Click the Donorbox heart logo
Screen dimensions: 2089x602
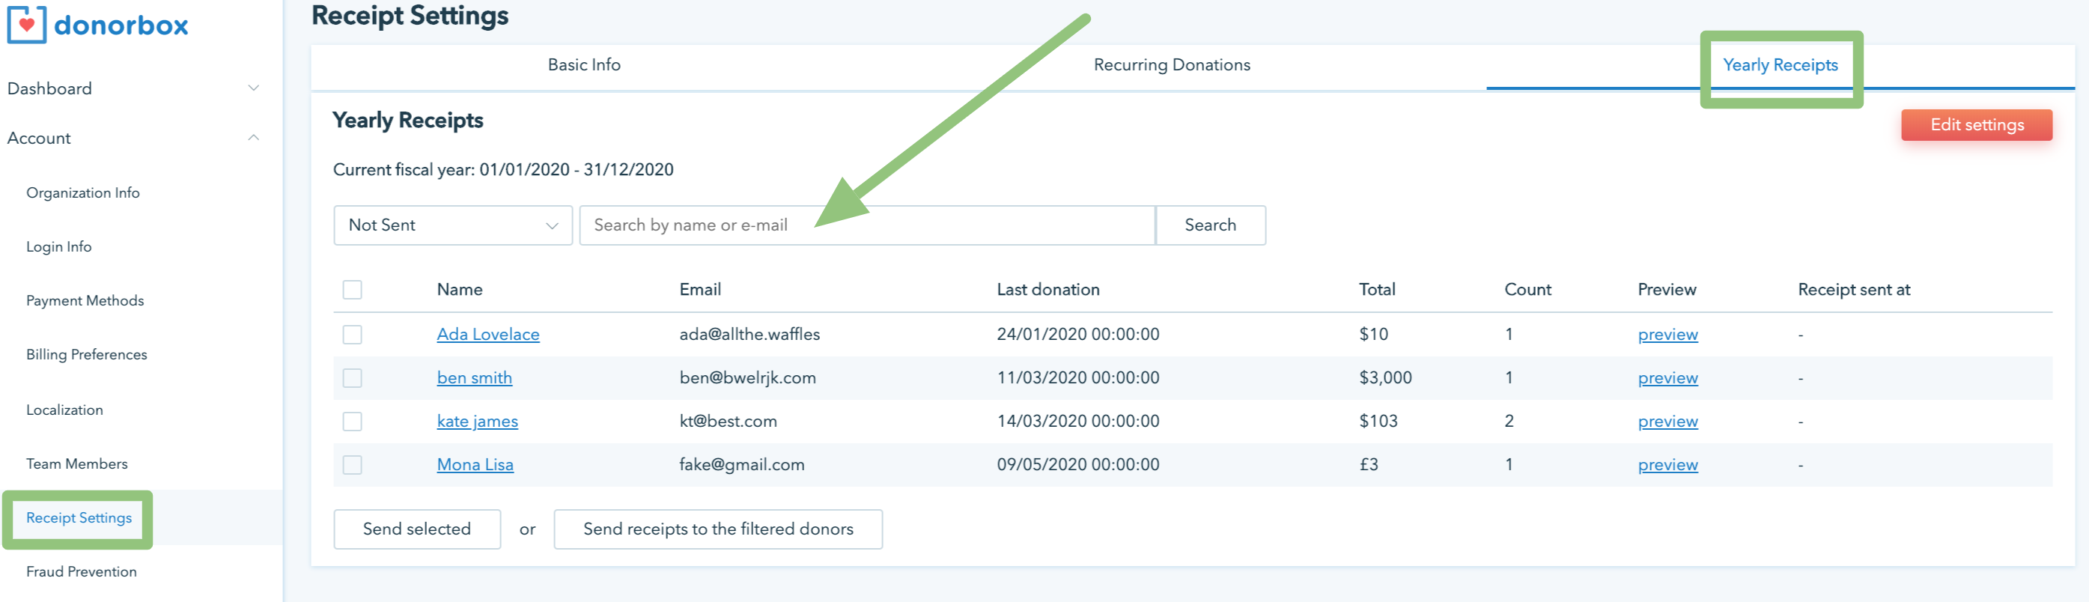point(27,25)
